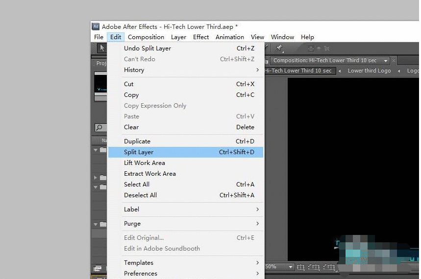Click the After Effects app icon in title bar
Viewport: 421px width, 279px height.
(96, 26)
